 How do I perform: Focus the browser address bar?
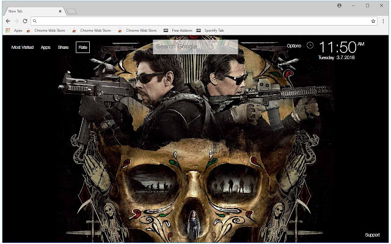click(x=203, y=21)
